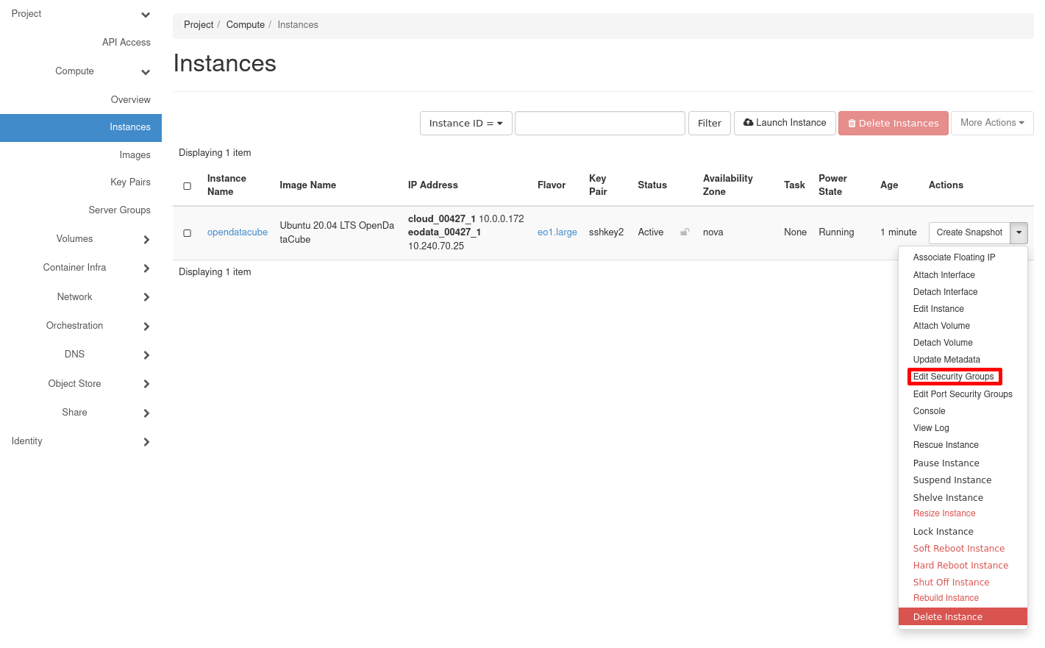The image size is (1045, 648).
Task: Collapse the Project section in the sidebar
Action: pyautogui.click(x=146, y=15)
